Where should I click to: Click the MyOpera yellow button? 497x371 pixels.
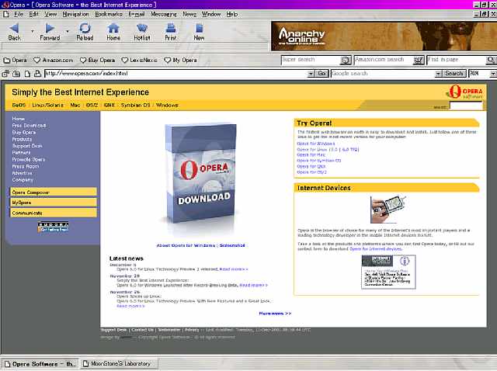(x=54, y=203)
